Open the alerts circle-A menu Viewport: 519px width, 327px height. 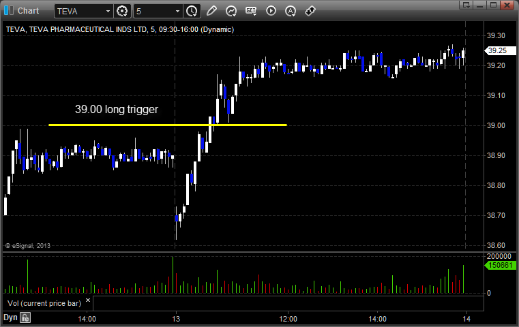pos(291,11)
